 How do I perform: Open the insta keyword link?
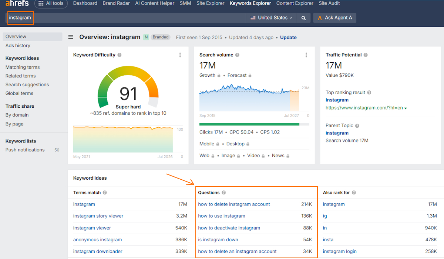pos(328,240)
